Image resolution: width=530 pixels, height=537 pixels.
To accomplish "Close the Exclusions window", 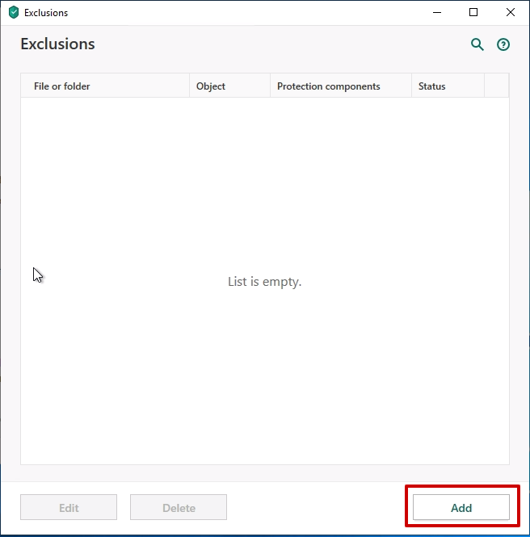I will click(511, 13).
